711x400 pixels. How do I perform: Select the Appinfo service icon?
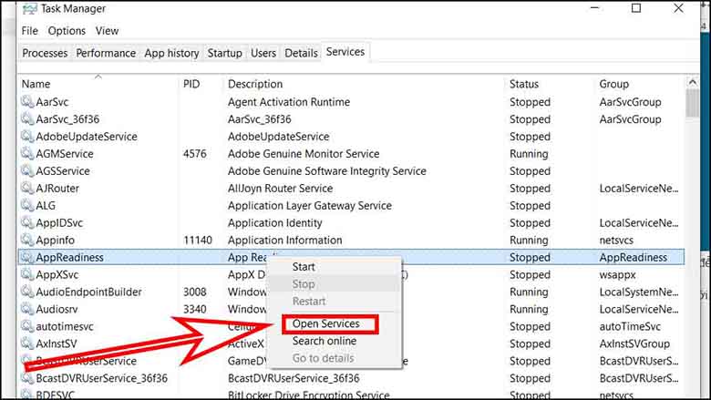(x=27, y=241)
